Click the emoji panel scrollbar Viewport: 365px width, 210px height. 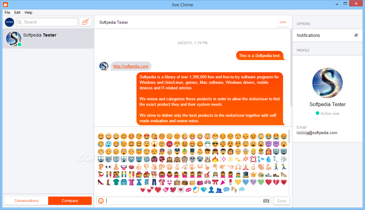pos(289,137)
